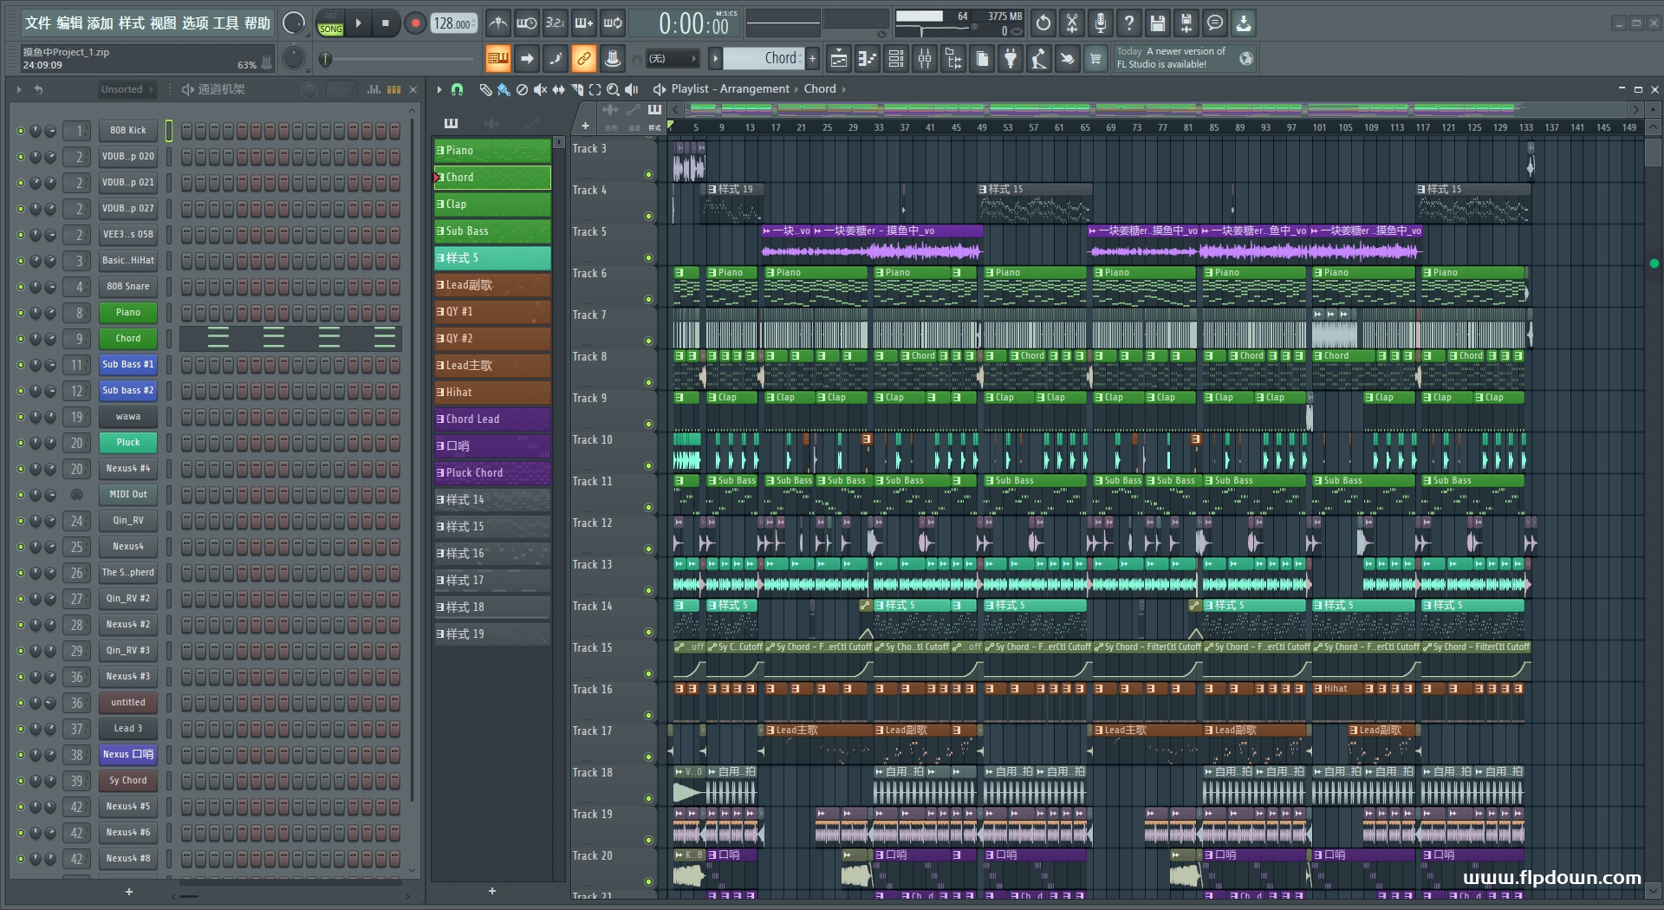Screen dimensions: 1664x910
Task: Open the Plugin picker icon
Action: click(x=1011, y=59)
